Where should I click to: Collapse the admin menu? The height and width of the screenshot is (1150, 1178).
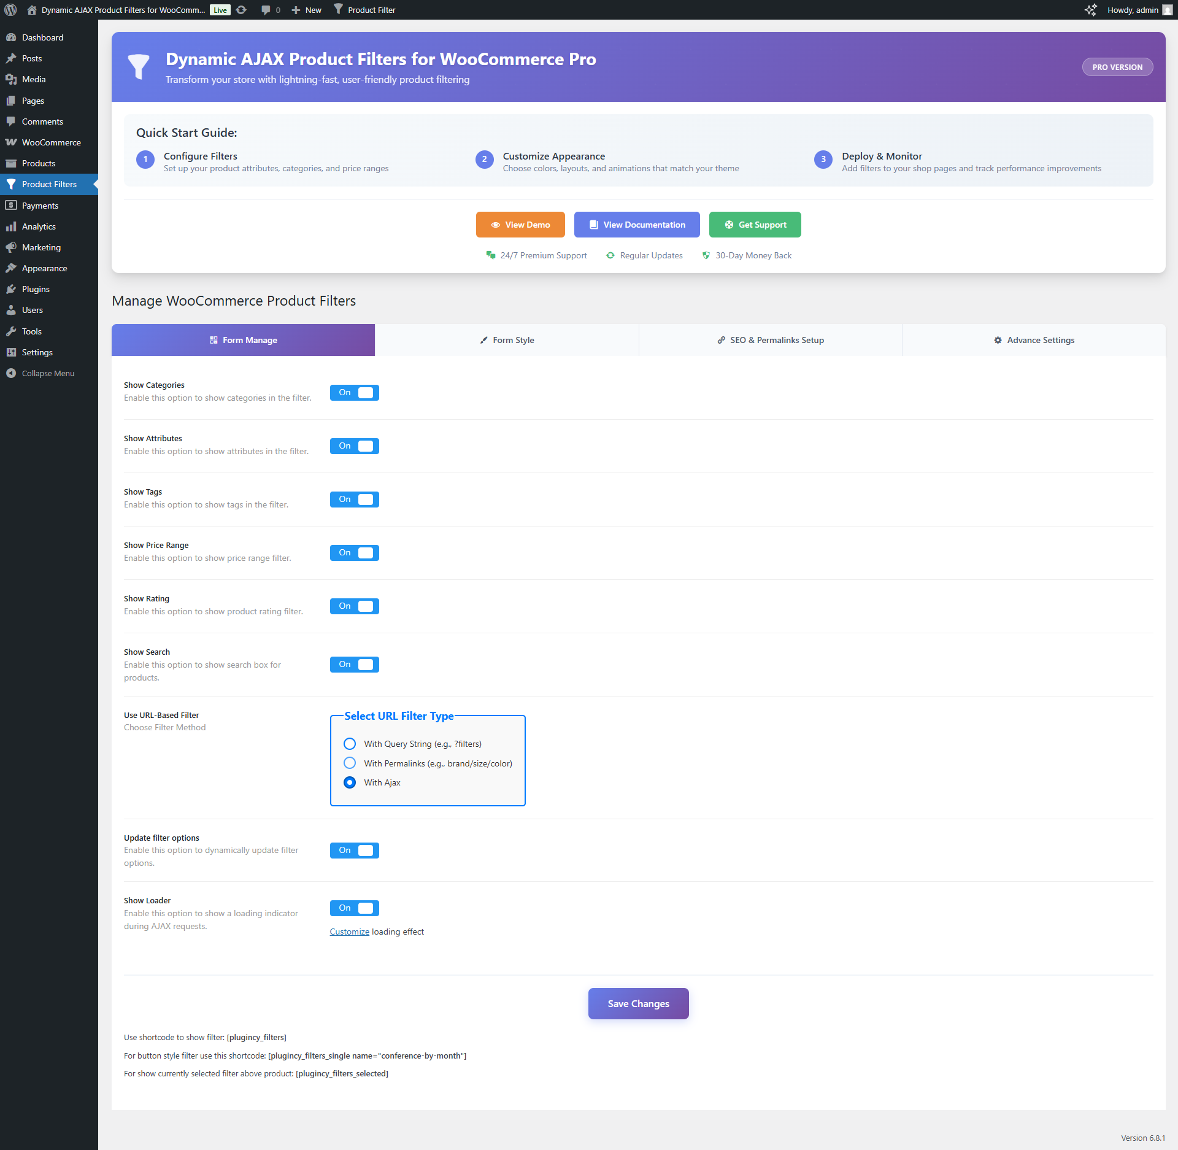(x=47, y=372)
